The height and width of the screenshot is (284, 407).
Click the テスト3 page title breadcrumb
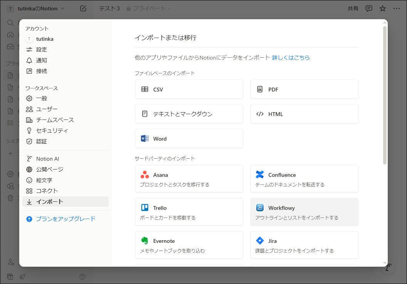pyautogui.click(x=109, y=8)
